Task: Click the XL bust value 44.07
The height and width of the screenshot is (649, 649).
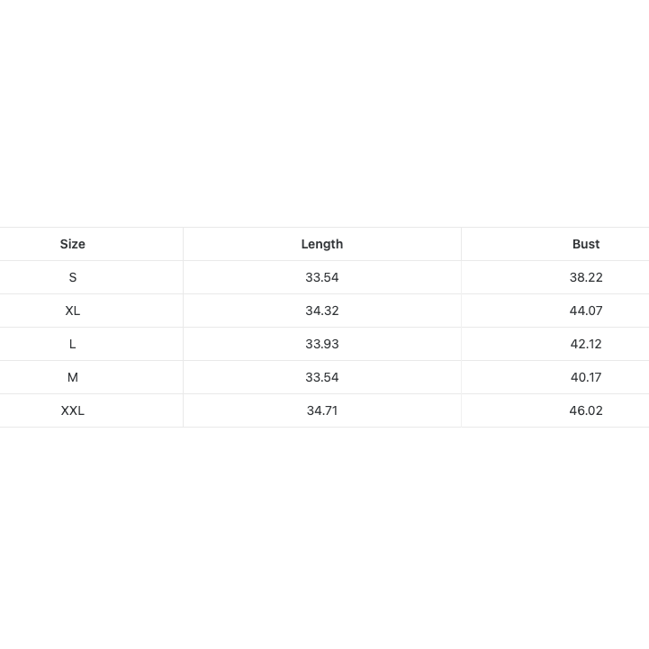Action: point(586,311)
